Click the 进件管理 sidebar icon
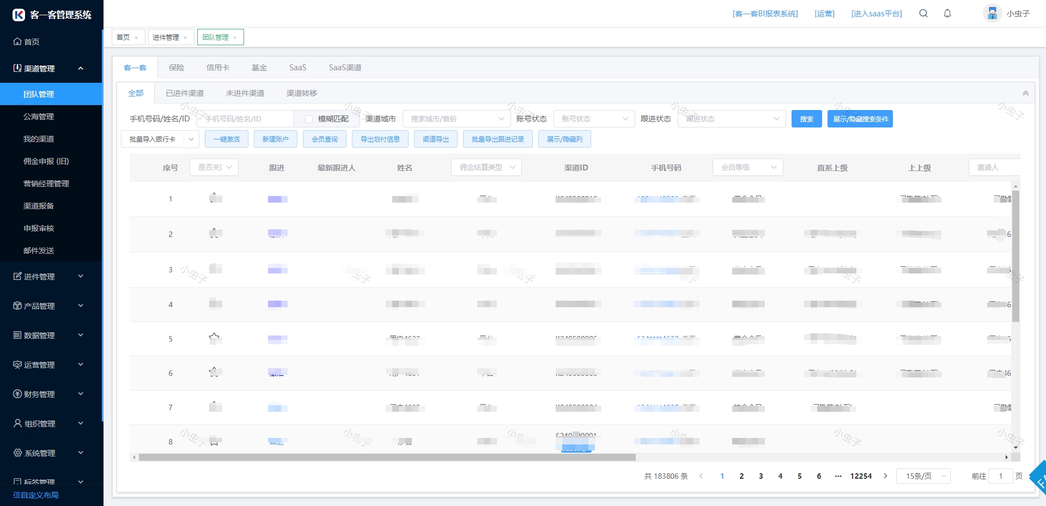This screenshot has height=506, width=1046. [17, 276]
